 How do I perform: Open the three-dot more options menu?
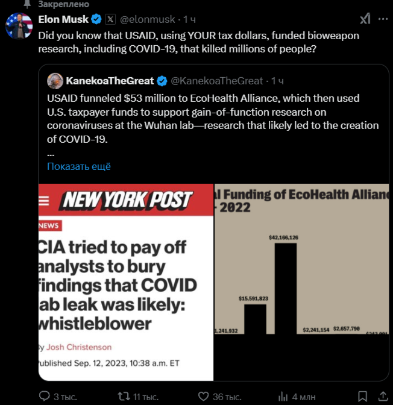(383, 19)
